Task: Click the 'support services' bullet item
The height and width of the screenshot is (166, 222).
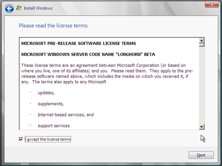Action: 54,126
